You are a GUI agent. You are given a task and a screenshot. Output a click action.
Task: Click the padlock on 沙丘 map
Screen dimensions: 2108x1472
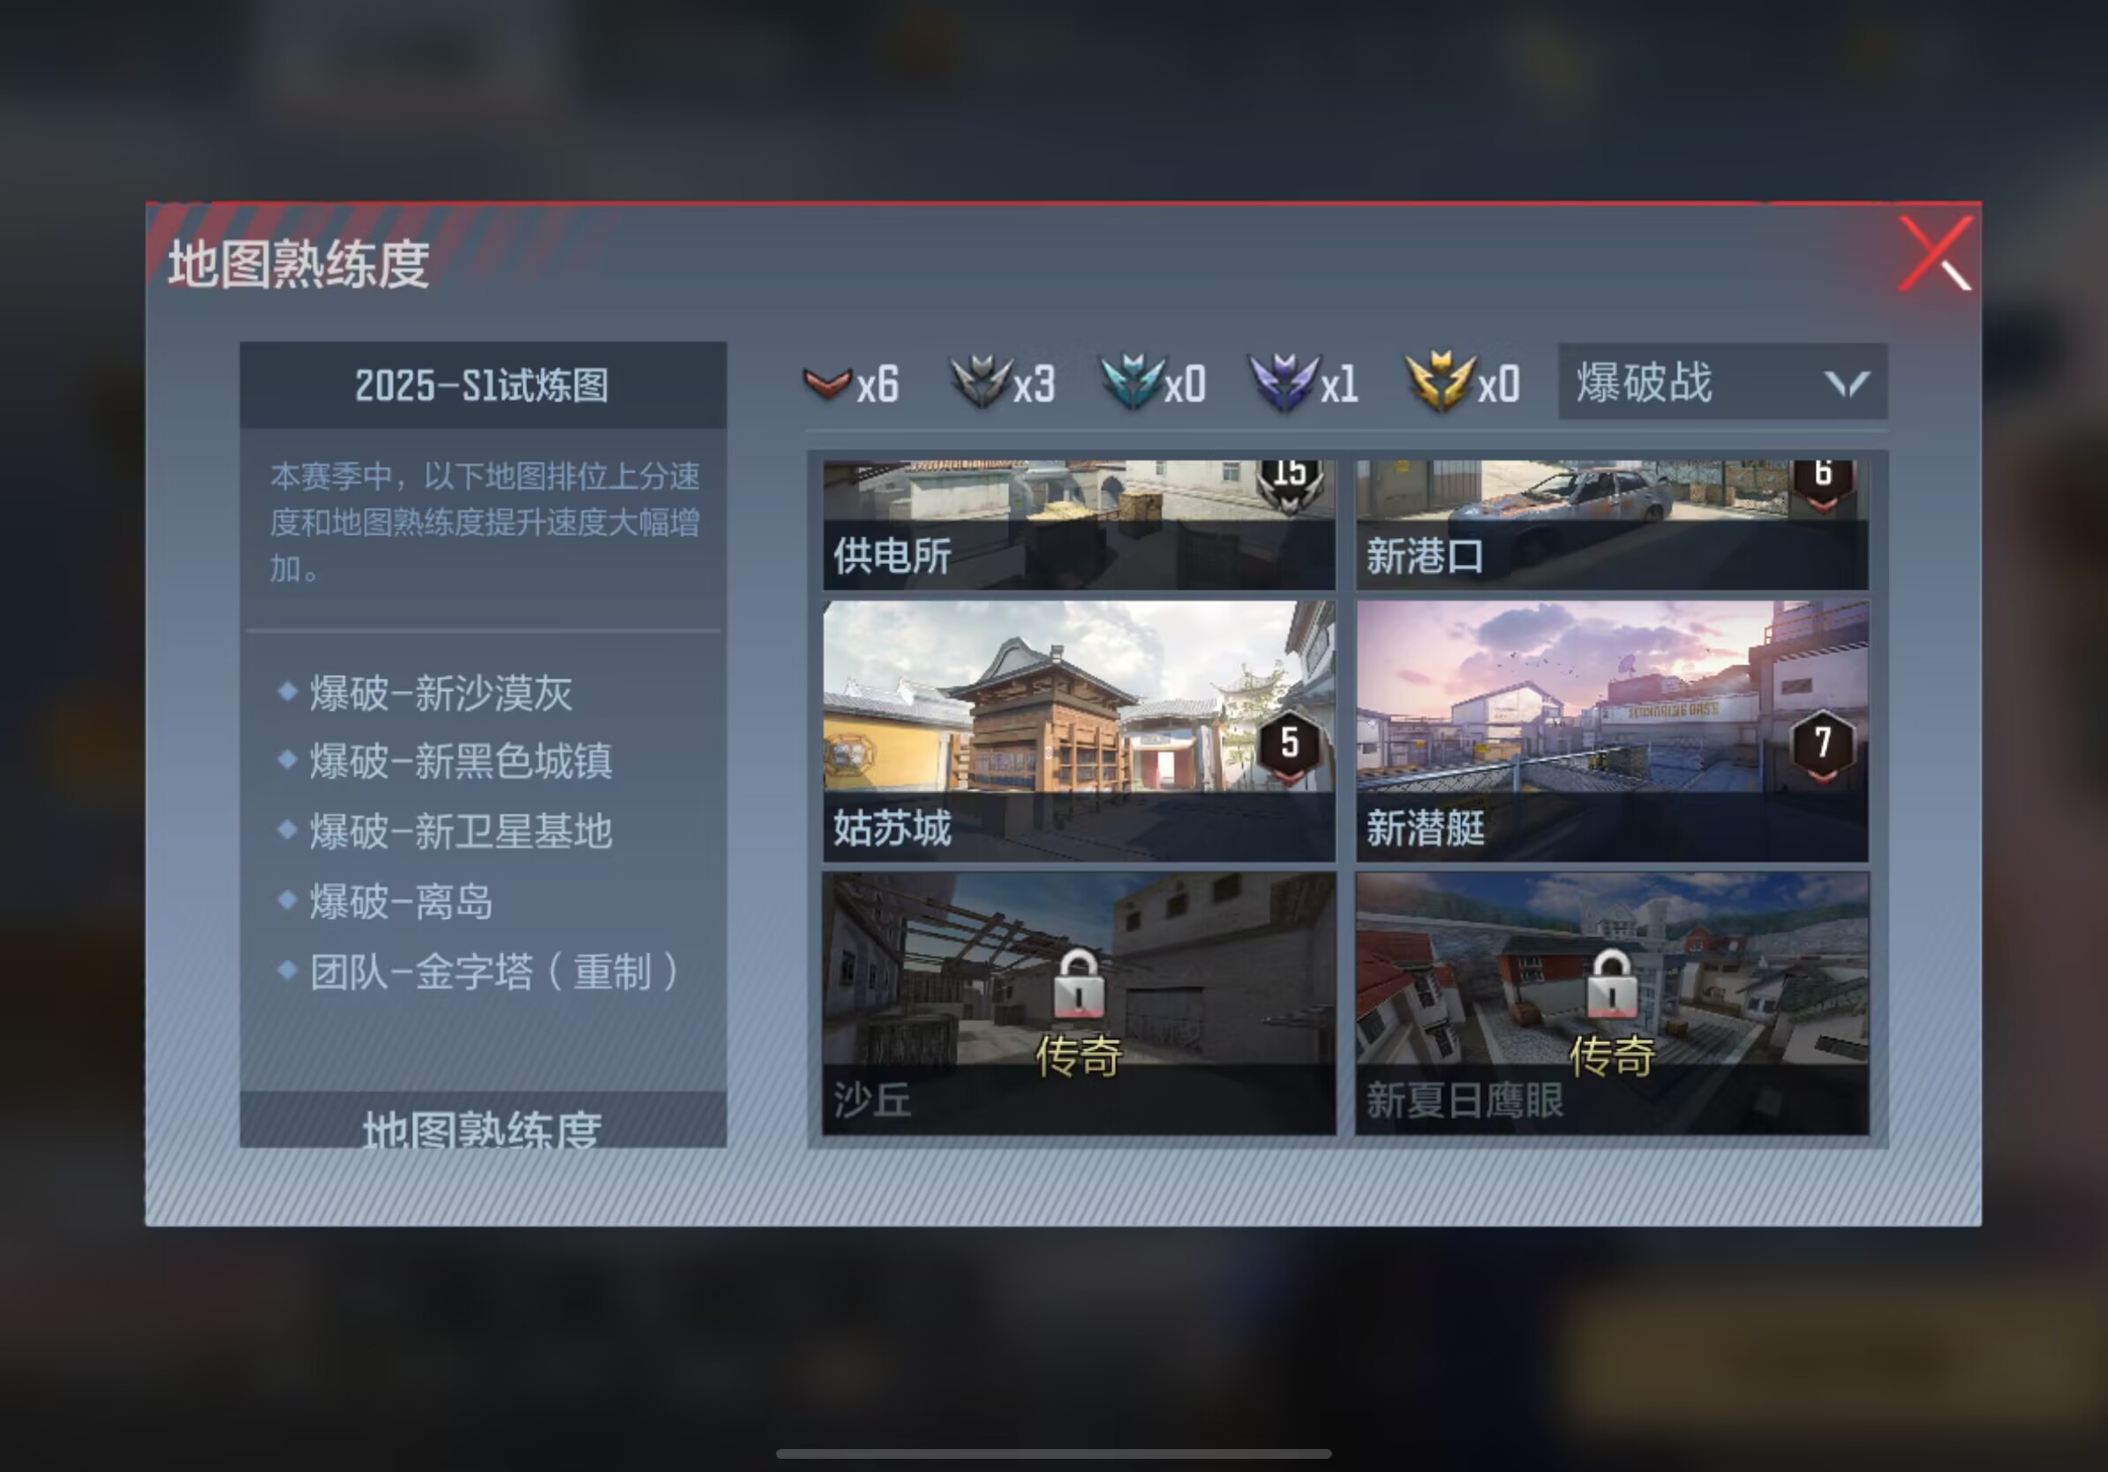[x=1079, y=983]
